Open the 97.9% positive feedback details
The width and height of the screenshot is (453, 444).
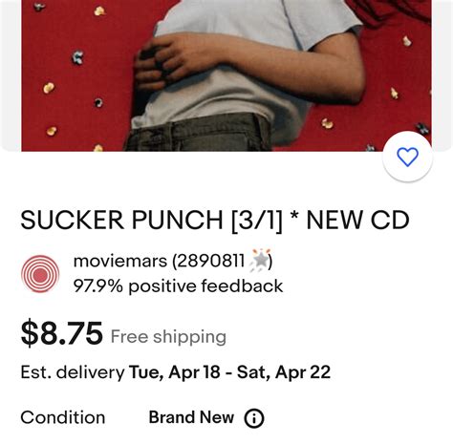[178, 285]
